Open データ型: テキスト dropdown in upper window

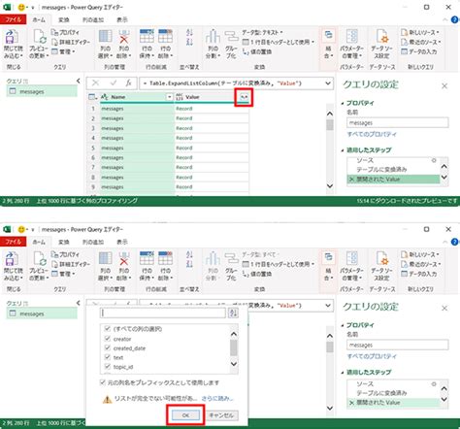(262, 32)
